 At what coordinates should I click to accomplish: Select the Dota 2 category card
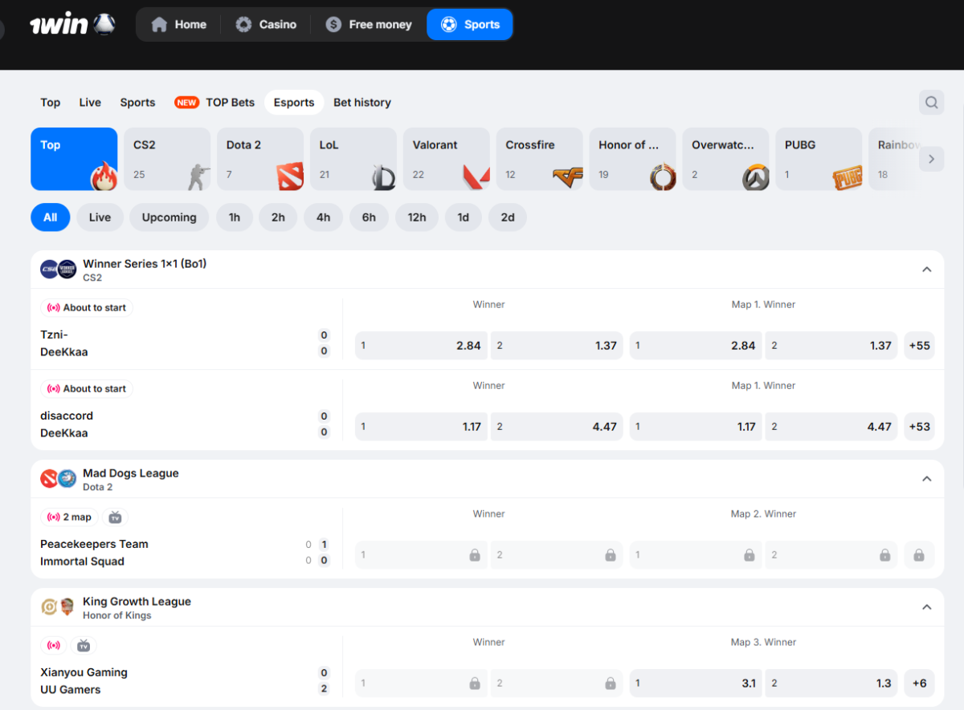coord(260,159)
